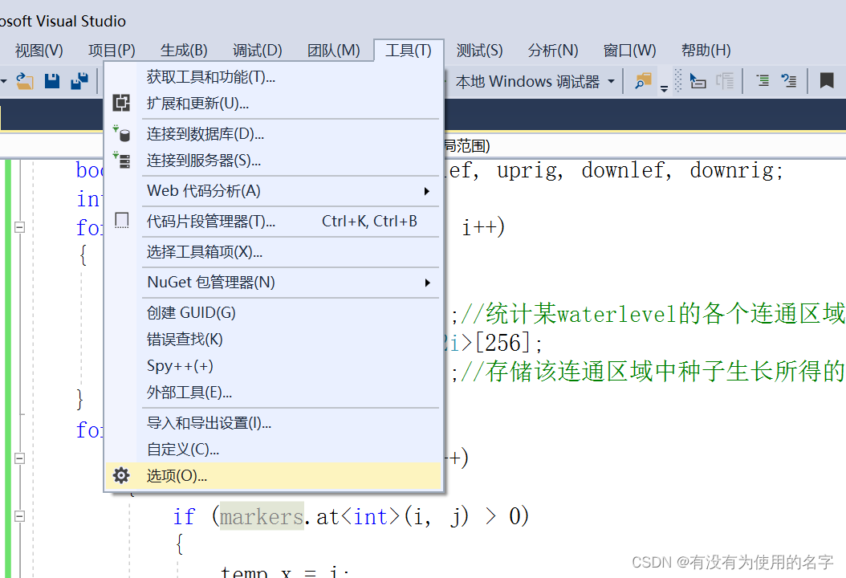This screenshot has height=578, width=846.
Task: Click the Options gear icon
Action: 121,475
